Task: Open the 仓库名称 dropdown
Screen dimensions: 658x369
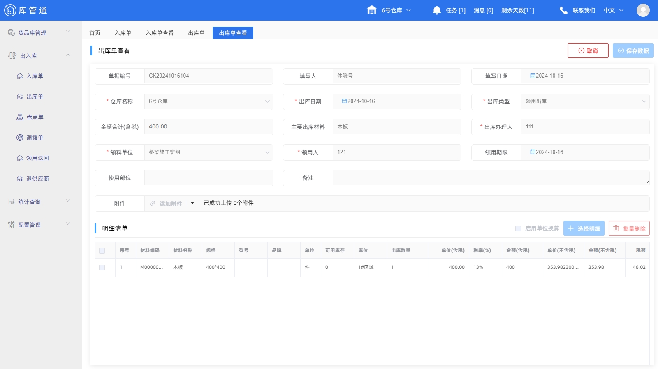Action: click(x=209, y=101)
